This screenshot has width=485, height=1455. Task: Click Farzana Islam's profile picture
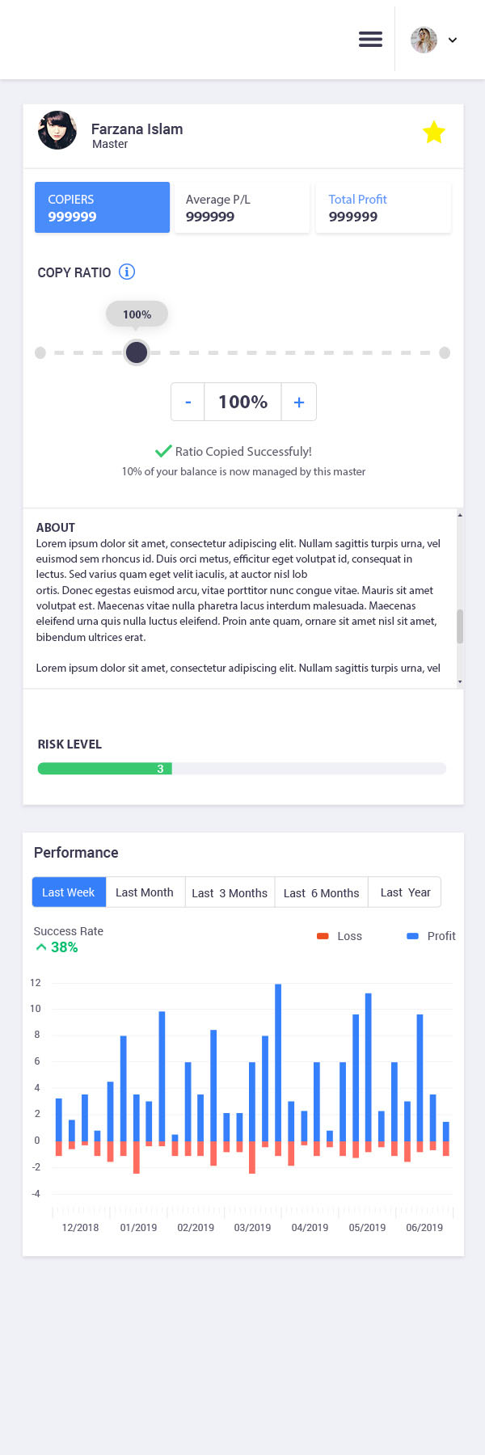coord(57,130)
